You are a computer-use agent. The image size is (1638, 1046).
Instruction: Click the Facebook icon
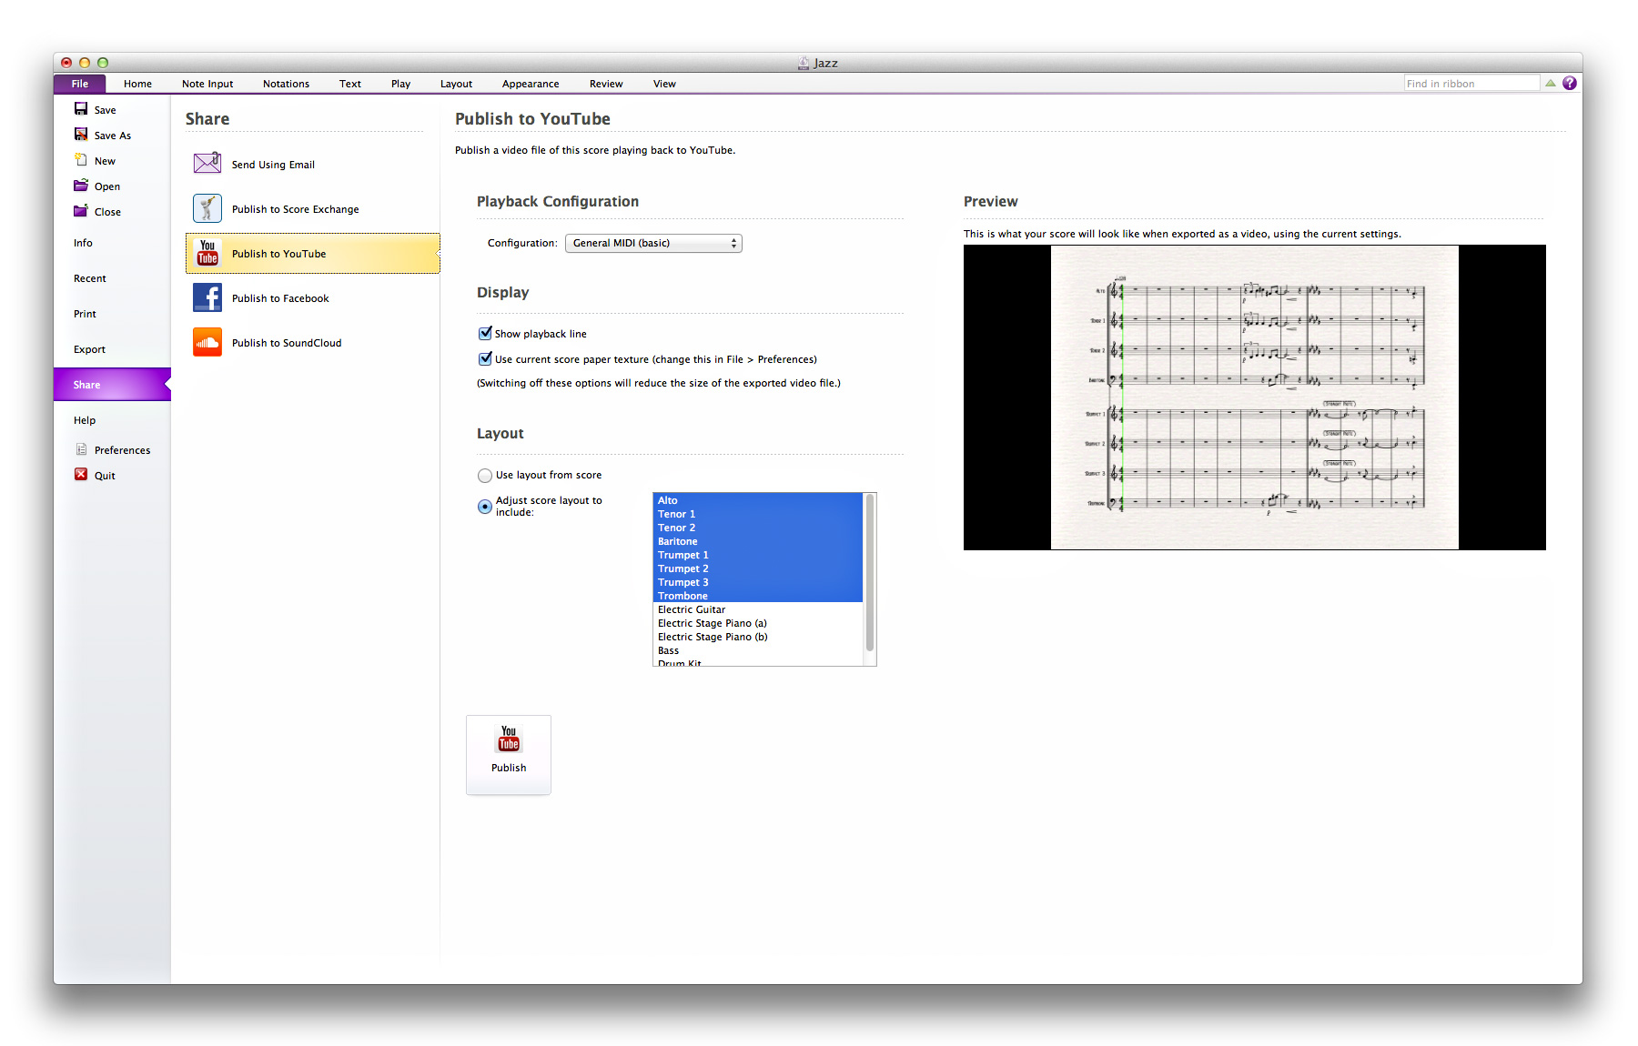tap(207, 297)
